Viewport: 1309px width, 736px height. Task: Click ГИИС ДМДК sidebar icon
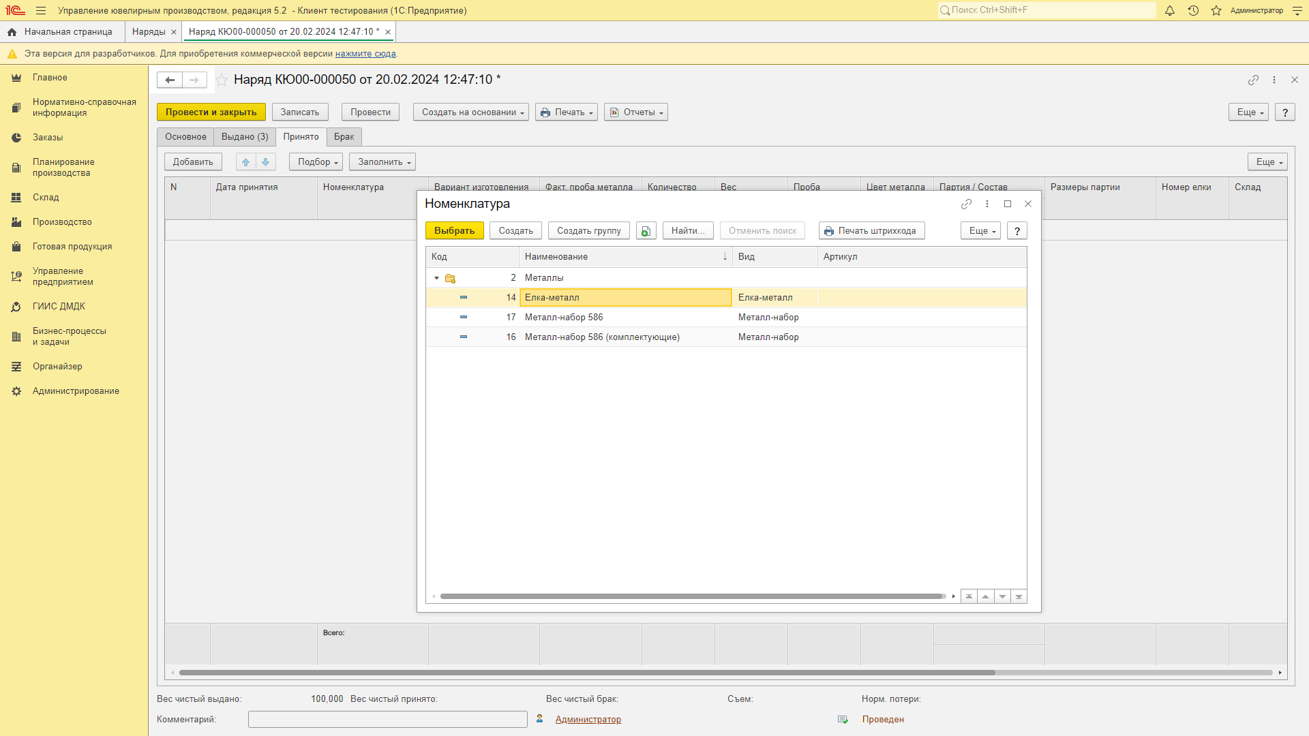tap(16, 307)
